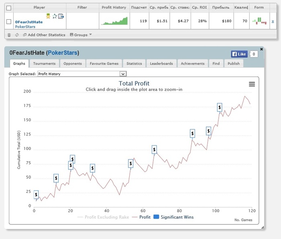This screenshot has height=239, width=281.
Task: Open the Opponents tab
Action: click(73, 63)
